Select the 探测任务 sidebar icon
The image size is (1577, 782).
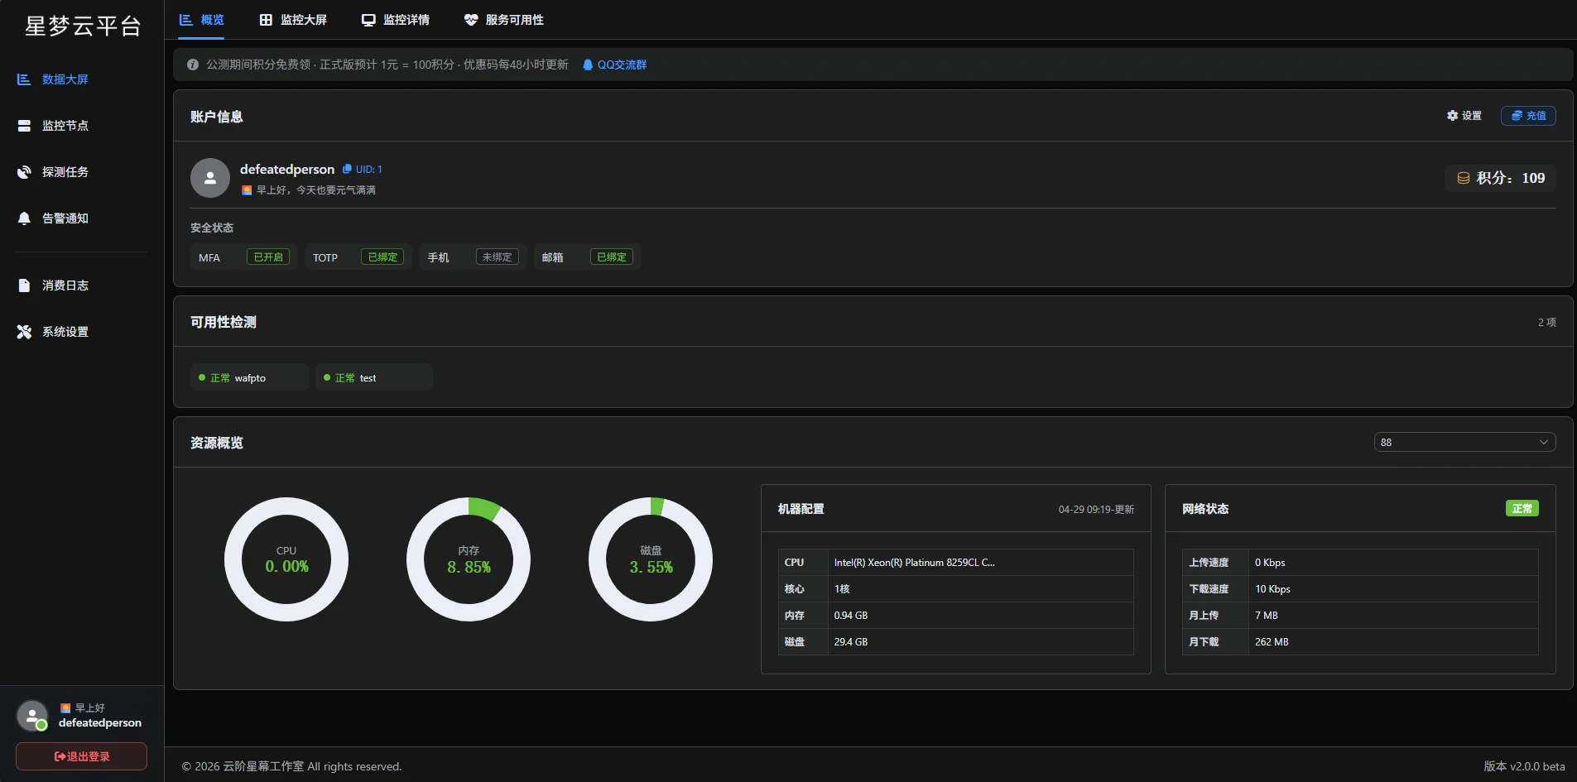pos(24,172)
